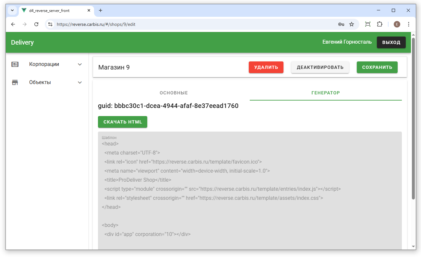The image size is (421, 257).
Task: Select the Генератор tab
Action: 325,93
